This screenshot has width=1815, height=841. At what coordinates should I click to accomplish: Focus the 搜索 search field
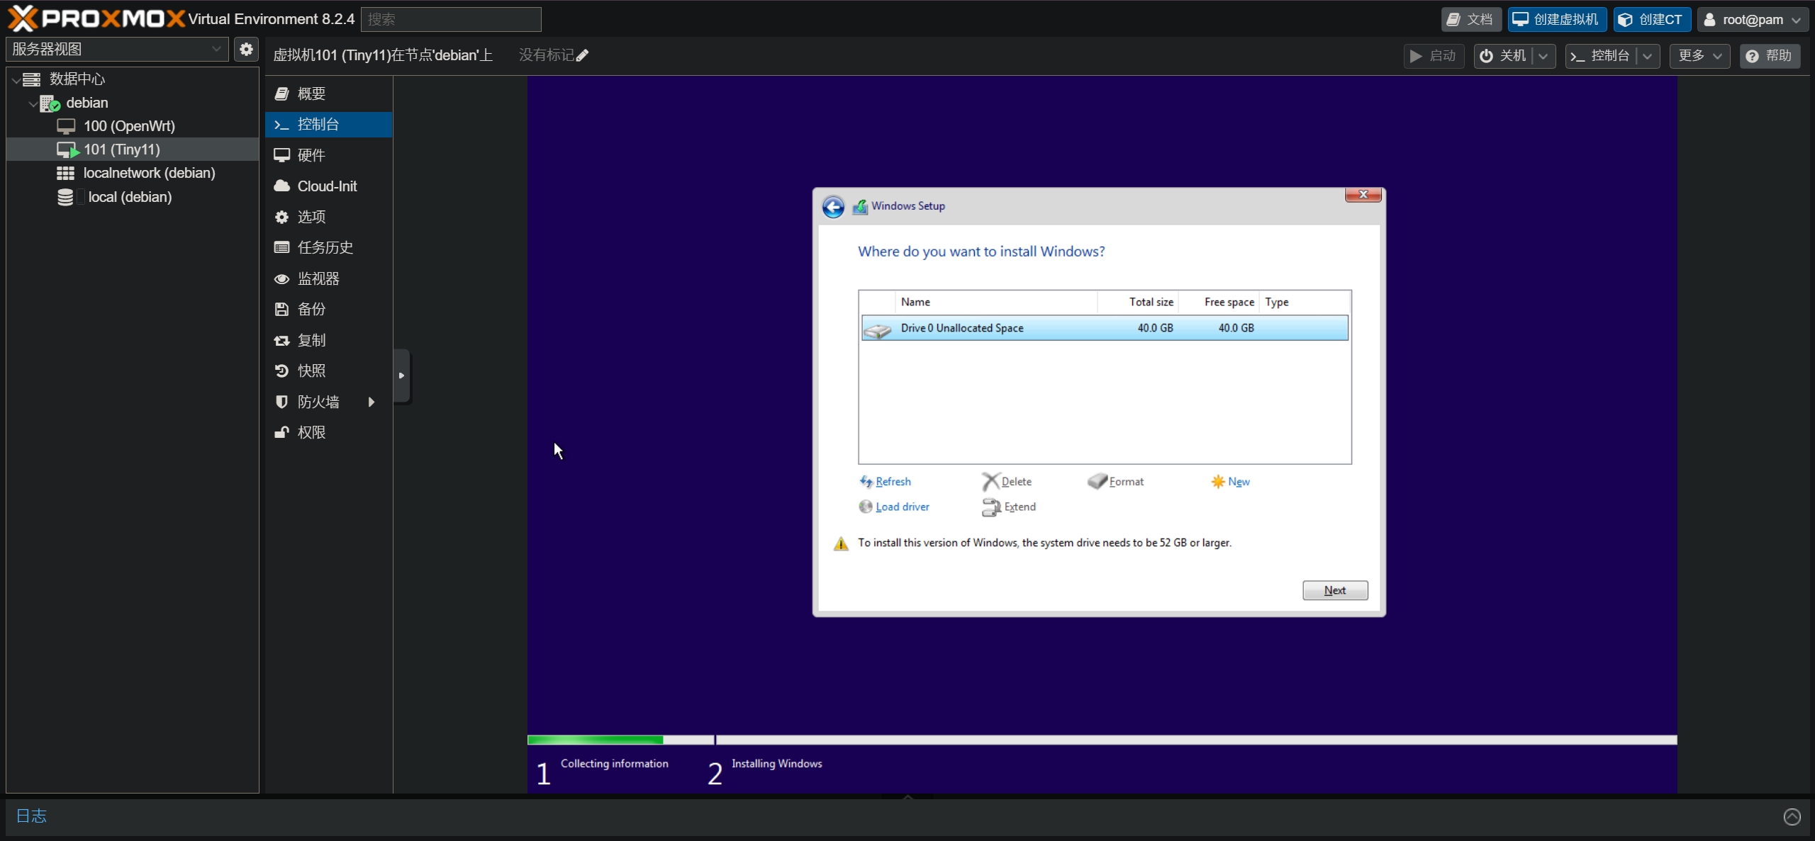pos(451,19)
